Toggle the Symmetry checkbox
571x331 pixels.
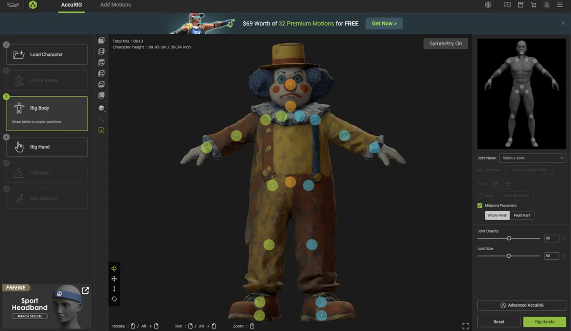[480, 170]
